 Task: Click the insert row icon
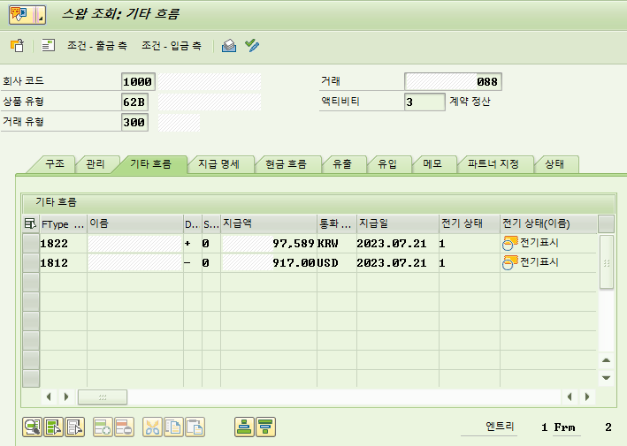point(103,427)
